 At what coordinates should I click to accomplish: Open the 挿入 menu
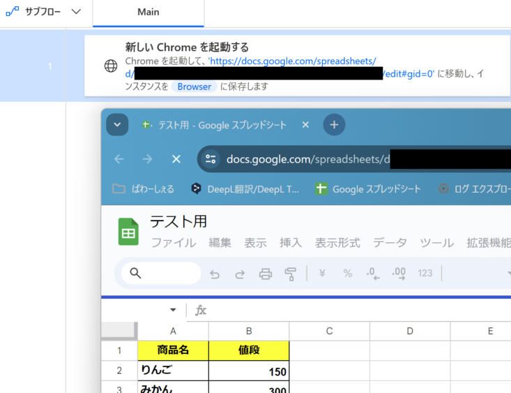tap(291, 243)
